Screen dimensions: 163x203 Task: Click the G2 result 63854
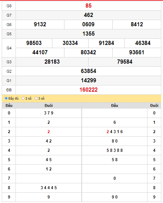(89, 71)
